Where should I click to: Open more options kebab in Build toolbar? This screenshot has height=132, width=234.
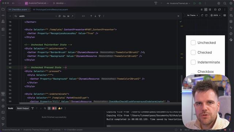pyautogui.click(x=65, y=108)
